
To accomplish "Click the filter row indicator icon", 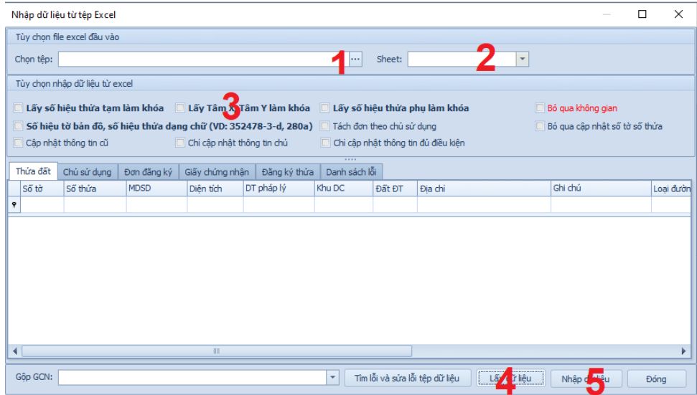I will 14,204.
